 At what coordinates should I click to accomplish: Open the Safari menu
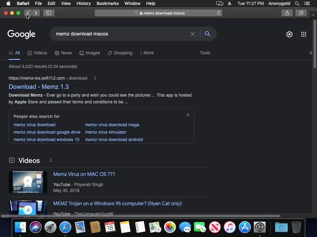click(x=23, y=3)
